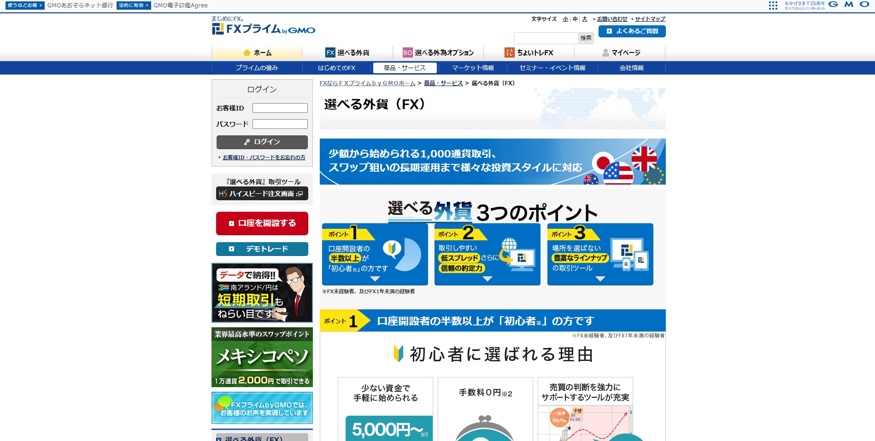Open the メキシコペソ swap point banner
Image resolution: width=875 pixels, height=441 pixels.
(262, 357)
